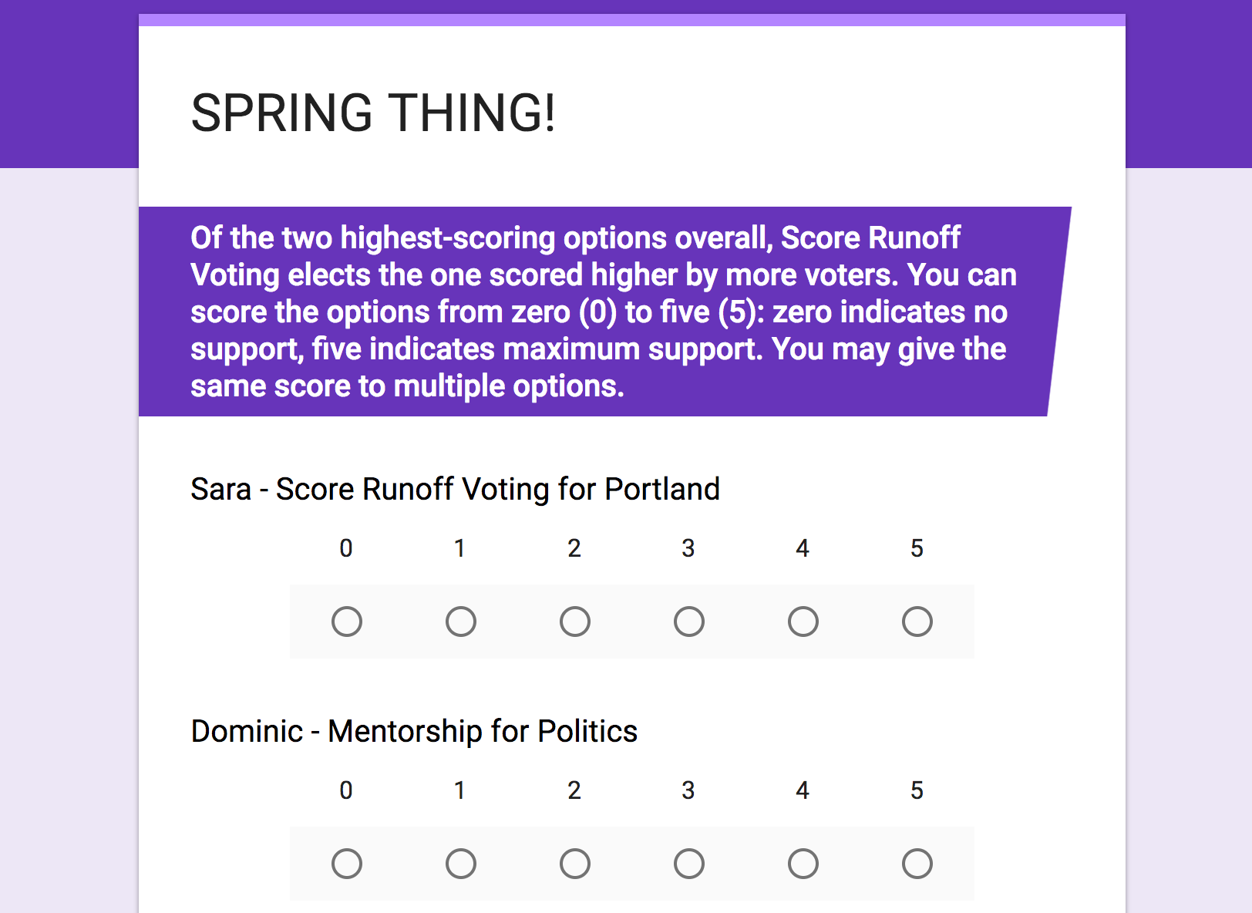Score Dominic's mentorship proposal a zero
This screenshot has height=913, width=1252.
click(347, 864)
